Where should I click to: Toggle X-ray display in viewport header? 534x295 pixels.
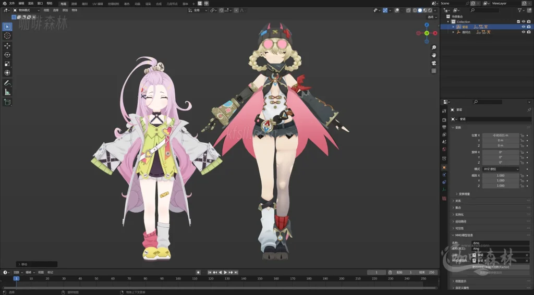(x=409, y=10)
